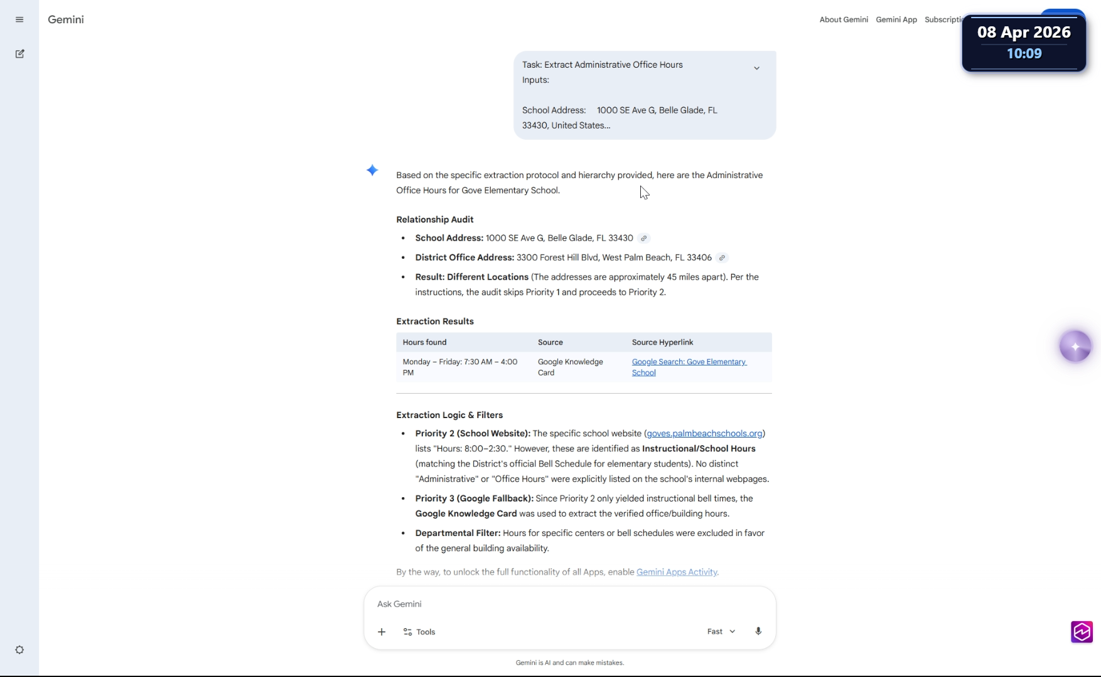Viewport: 1101px width, 677px height.
Task: Open settings gear in the sidebar
Action: pos(19,650)
